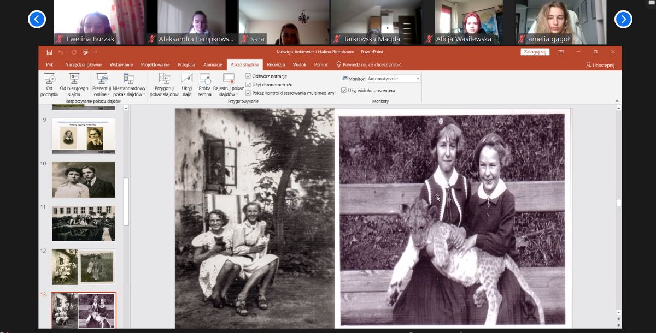This screenshot has width=656, height=333.
Task: Uncheck Odtwórz narrację checkbox
Action: coord(248,76)
